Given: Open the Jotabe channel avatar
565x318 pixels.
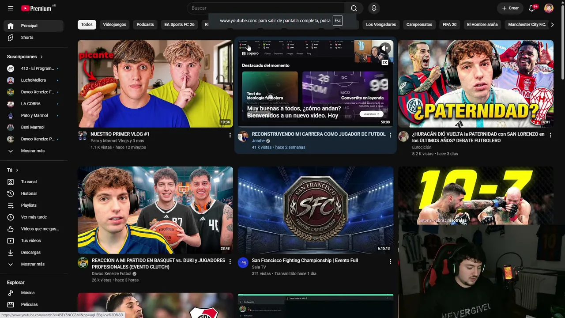Looking at the screenshot, I should tap(243, 136).
